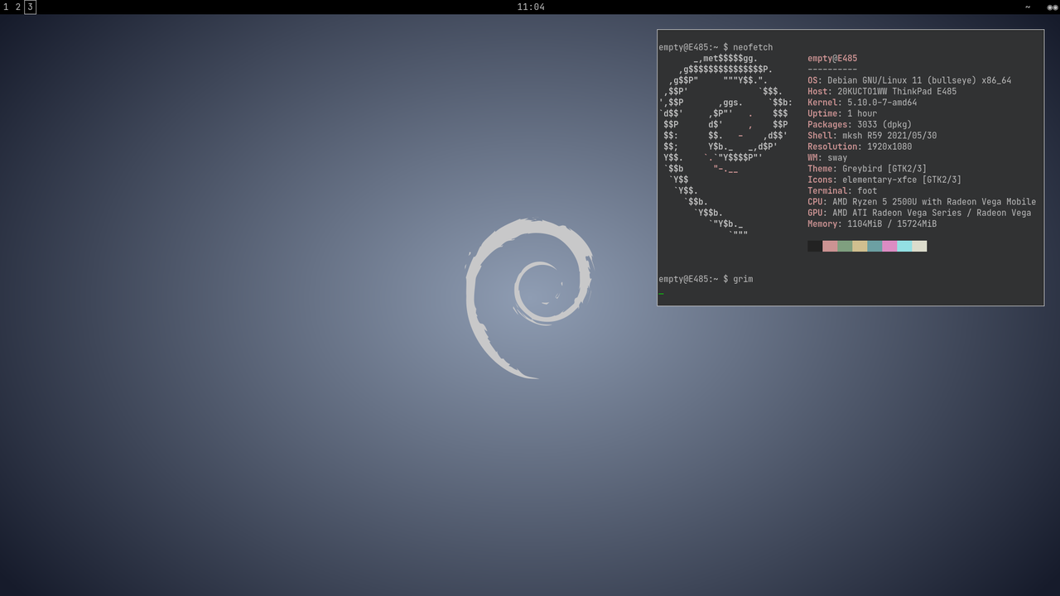Click the Kernel: 5.10.0-7-amd64 line

point(862,103)
